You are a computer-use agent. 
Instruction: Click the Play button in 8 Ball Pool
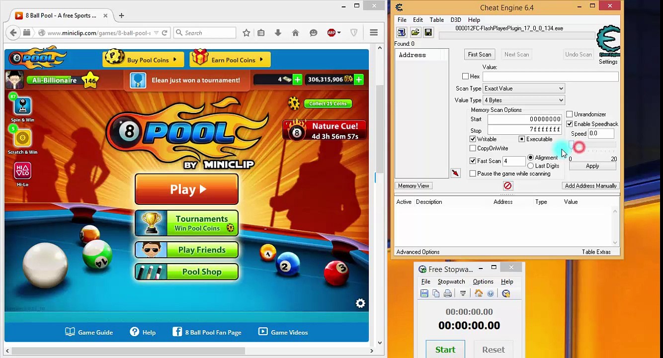pos(186,189)
